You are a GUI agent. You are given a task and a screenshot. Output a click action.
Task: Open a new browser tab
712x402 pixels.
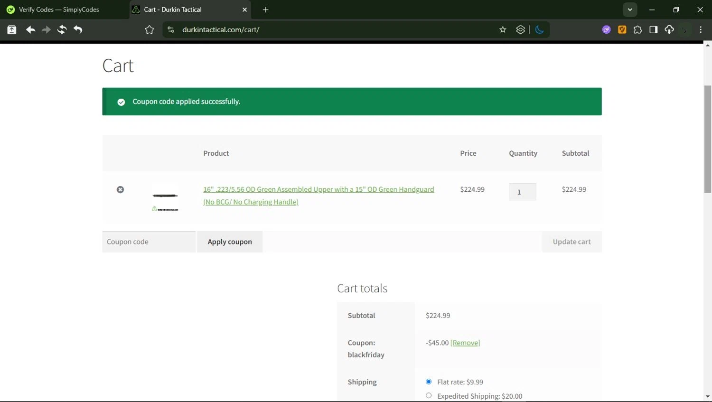[266, 9]
